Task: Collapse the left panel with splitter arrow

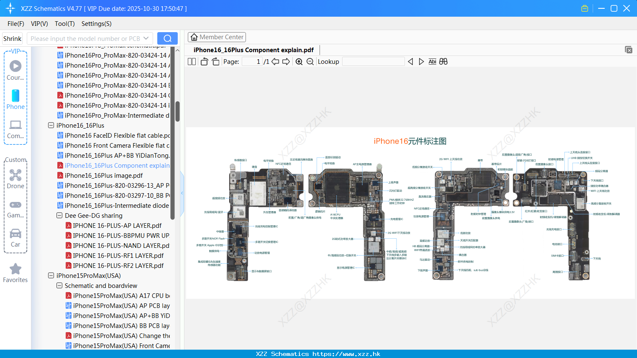Action: click(182, 193)
